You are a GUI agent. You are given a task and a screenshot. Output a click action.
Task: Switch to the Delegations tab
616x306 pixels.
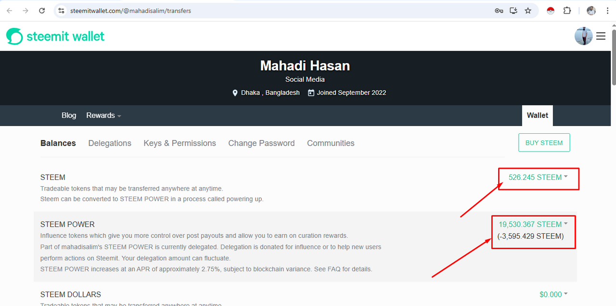coord(110,143)
